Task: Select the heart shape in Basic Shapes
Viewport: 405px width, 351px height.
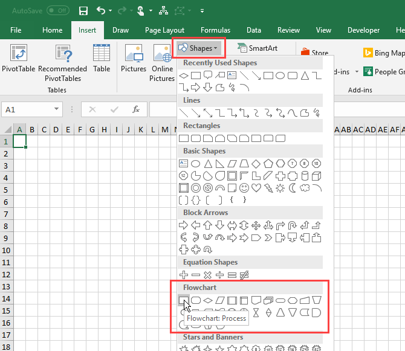Action: point(256,188)
